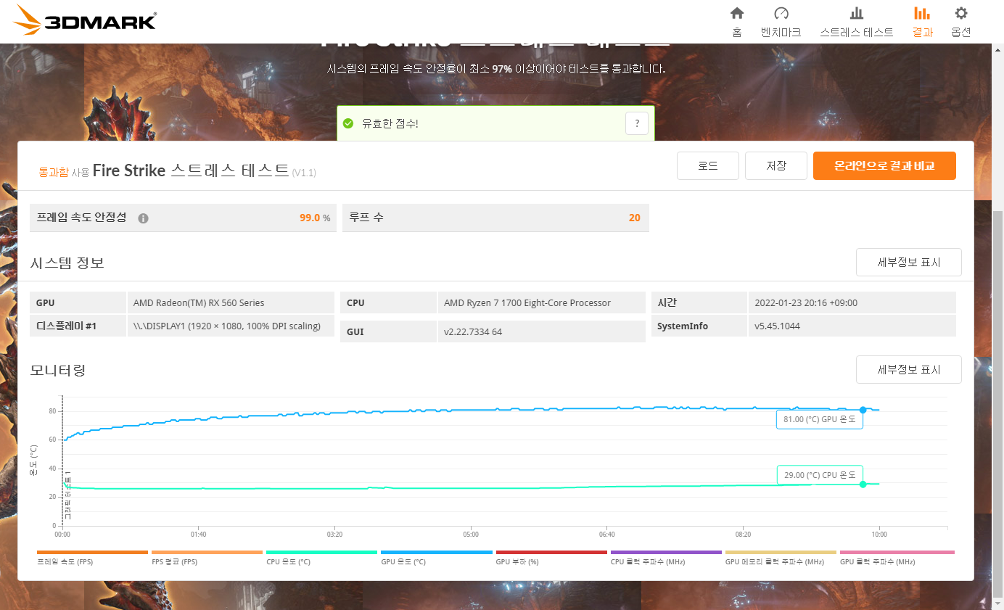Toggle Frame rate (FPS) legend series
This screenshot has width=1004, height=610.
click(x=92, y=558)
